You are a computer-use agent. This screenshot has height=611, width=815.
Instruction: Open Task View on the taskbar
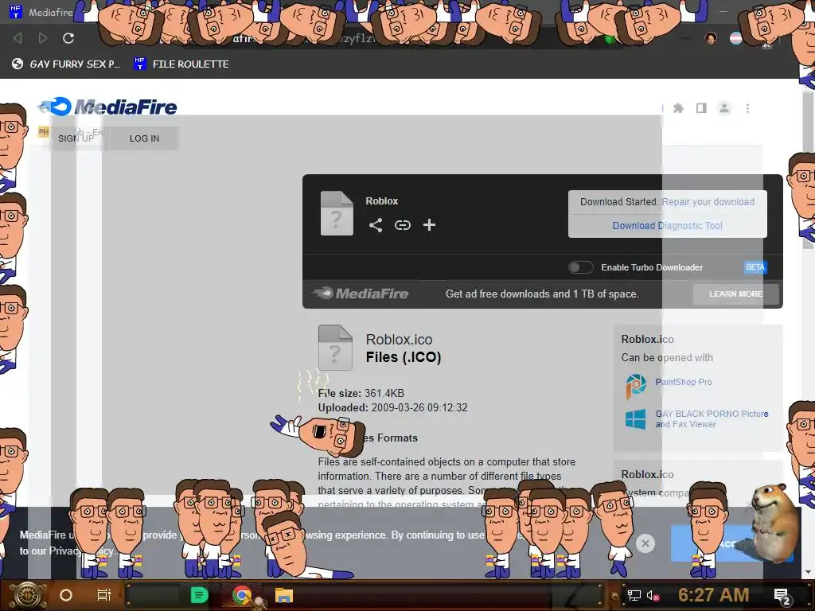click(x=104, y=595)
